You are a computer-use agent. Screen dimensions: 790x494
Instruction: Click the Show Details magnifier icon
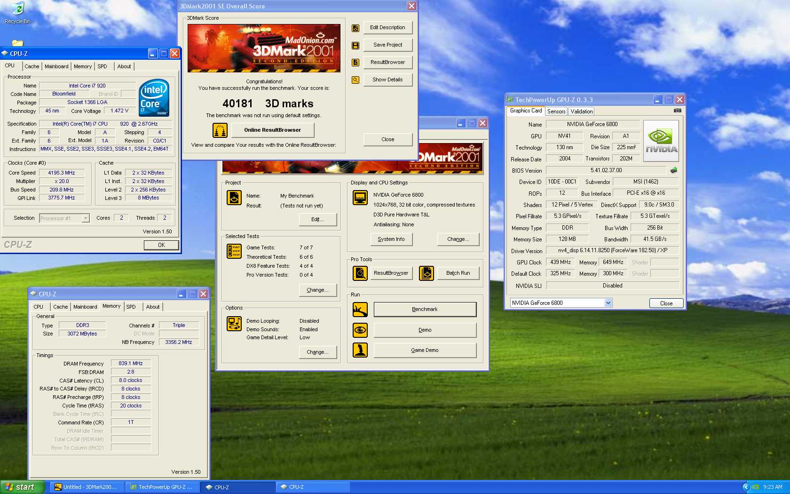(355, 80)
